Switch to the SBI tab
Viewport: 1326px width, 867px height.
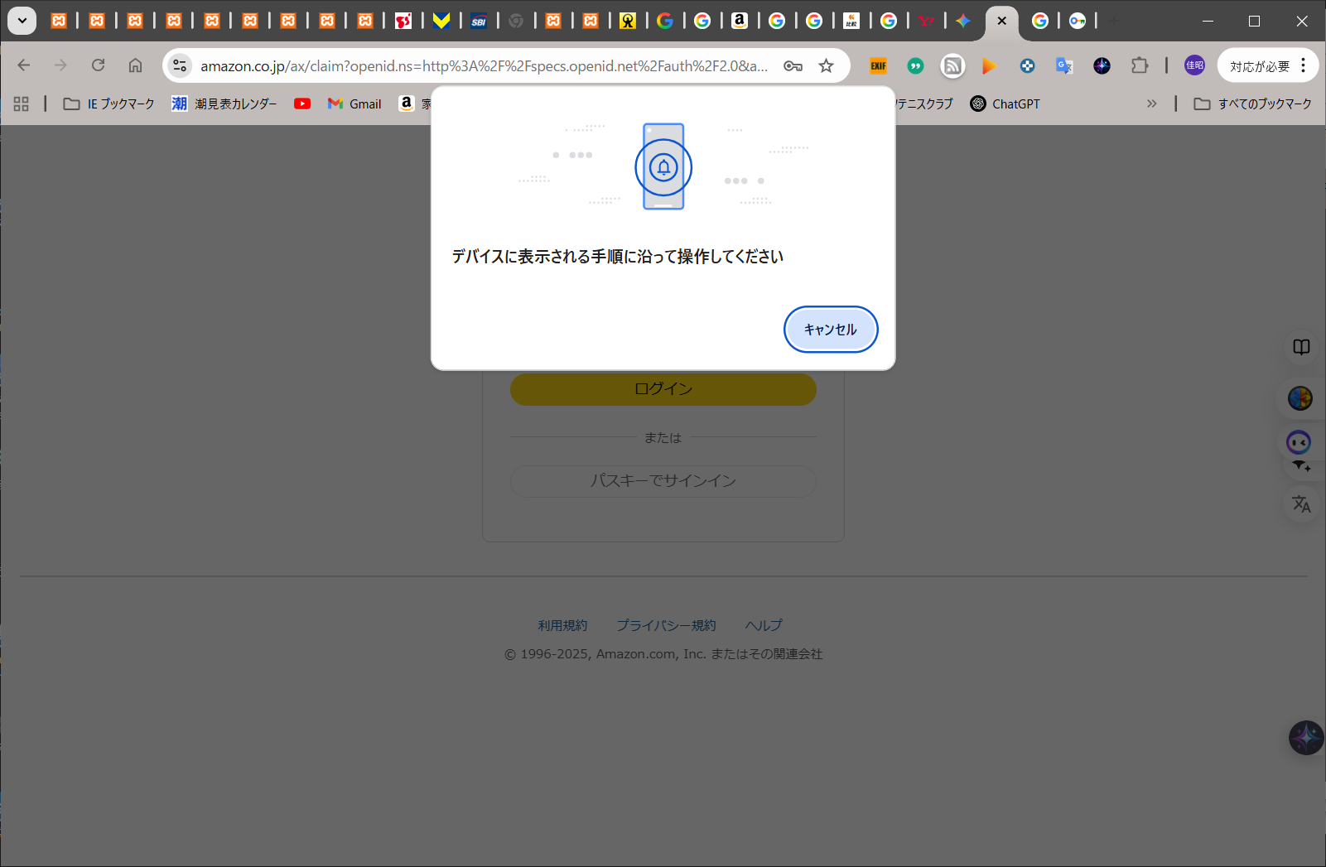click(479, 21)
